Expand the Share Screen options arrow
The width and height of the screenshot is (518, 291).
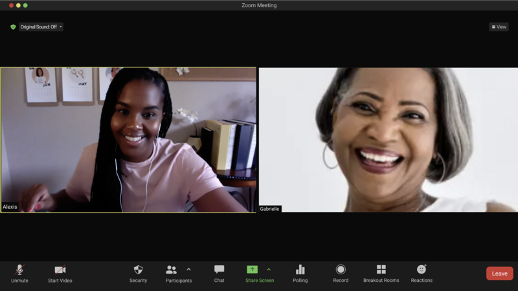(x=269, y=270)
